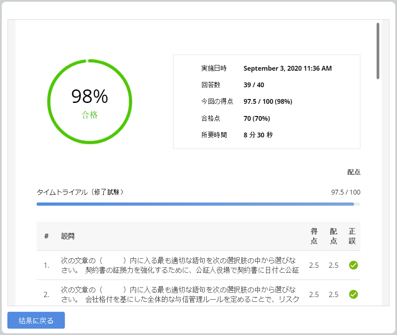This screenshot has width=397, height=335.
Task: Click the green checkmark icon for question 2
Action: (353, 294)
